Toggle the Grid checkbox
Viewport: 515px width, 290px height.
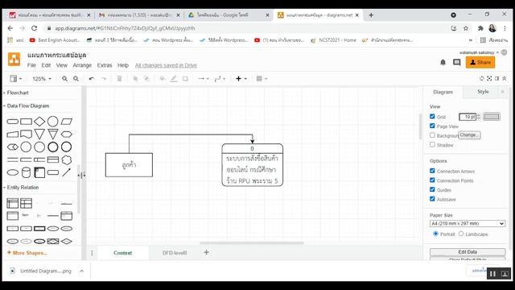[432, 116]
